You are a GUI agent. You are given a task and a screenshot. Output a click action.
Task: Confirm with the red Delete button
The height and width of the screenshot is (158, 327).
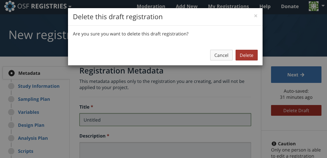click(x=246, y=55)
